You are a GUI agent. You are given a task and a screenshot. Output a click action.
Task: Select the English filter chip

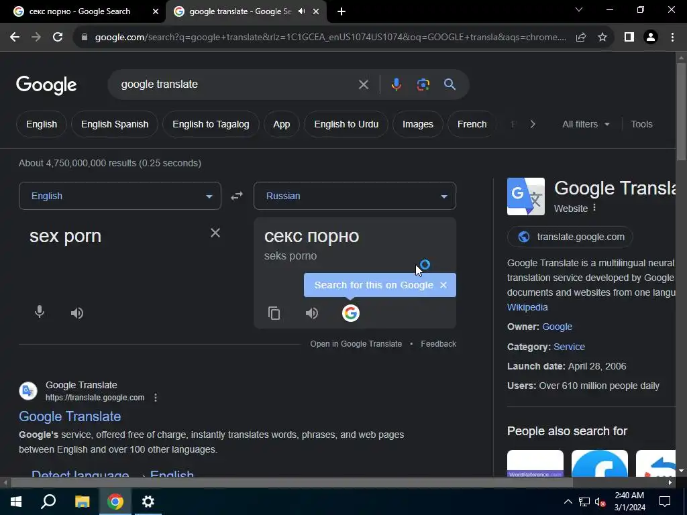[x=42, y=124]
